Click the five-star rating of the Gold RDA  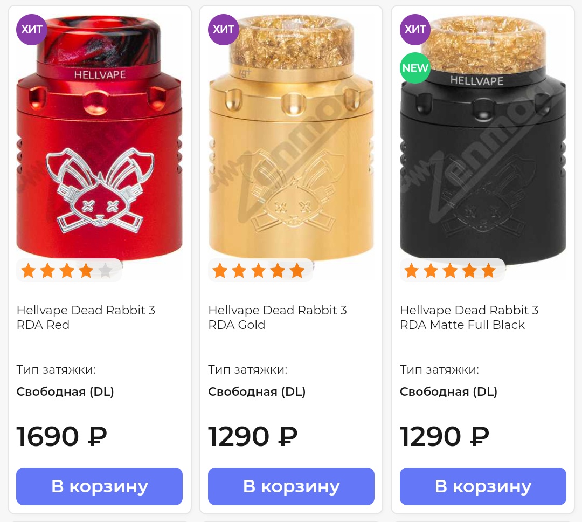click(x=259, y=271)
